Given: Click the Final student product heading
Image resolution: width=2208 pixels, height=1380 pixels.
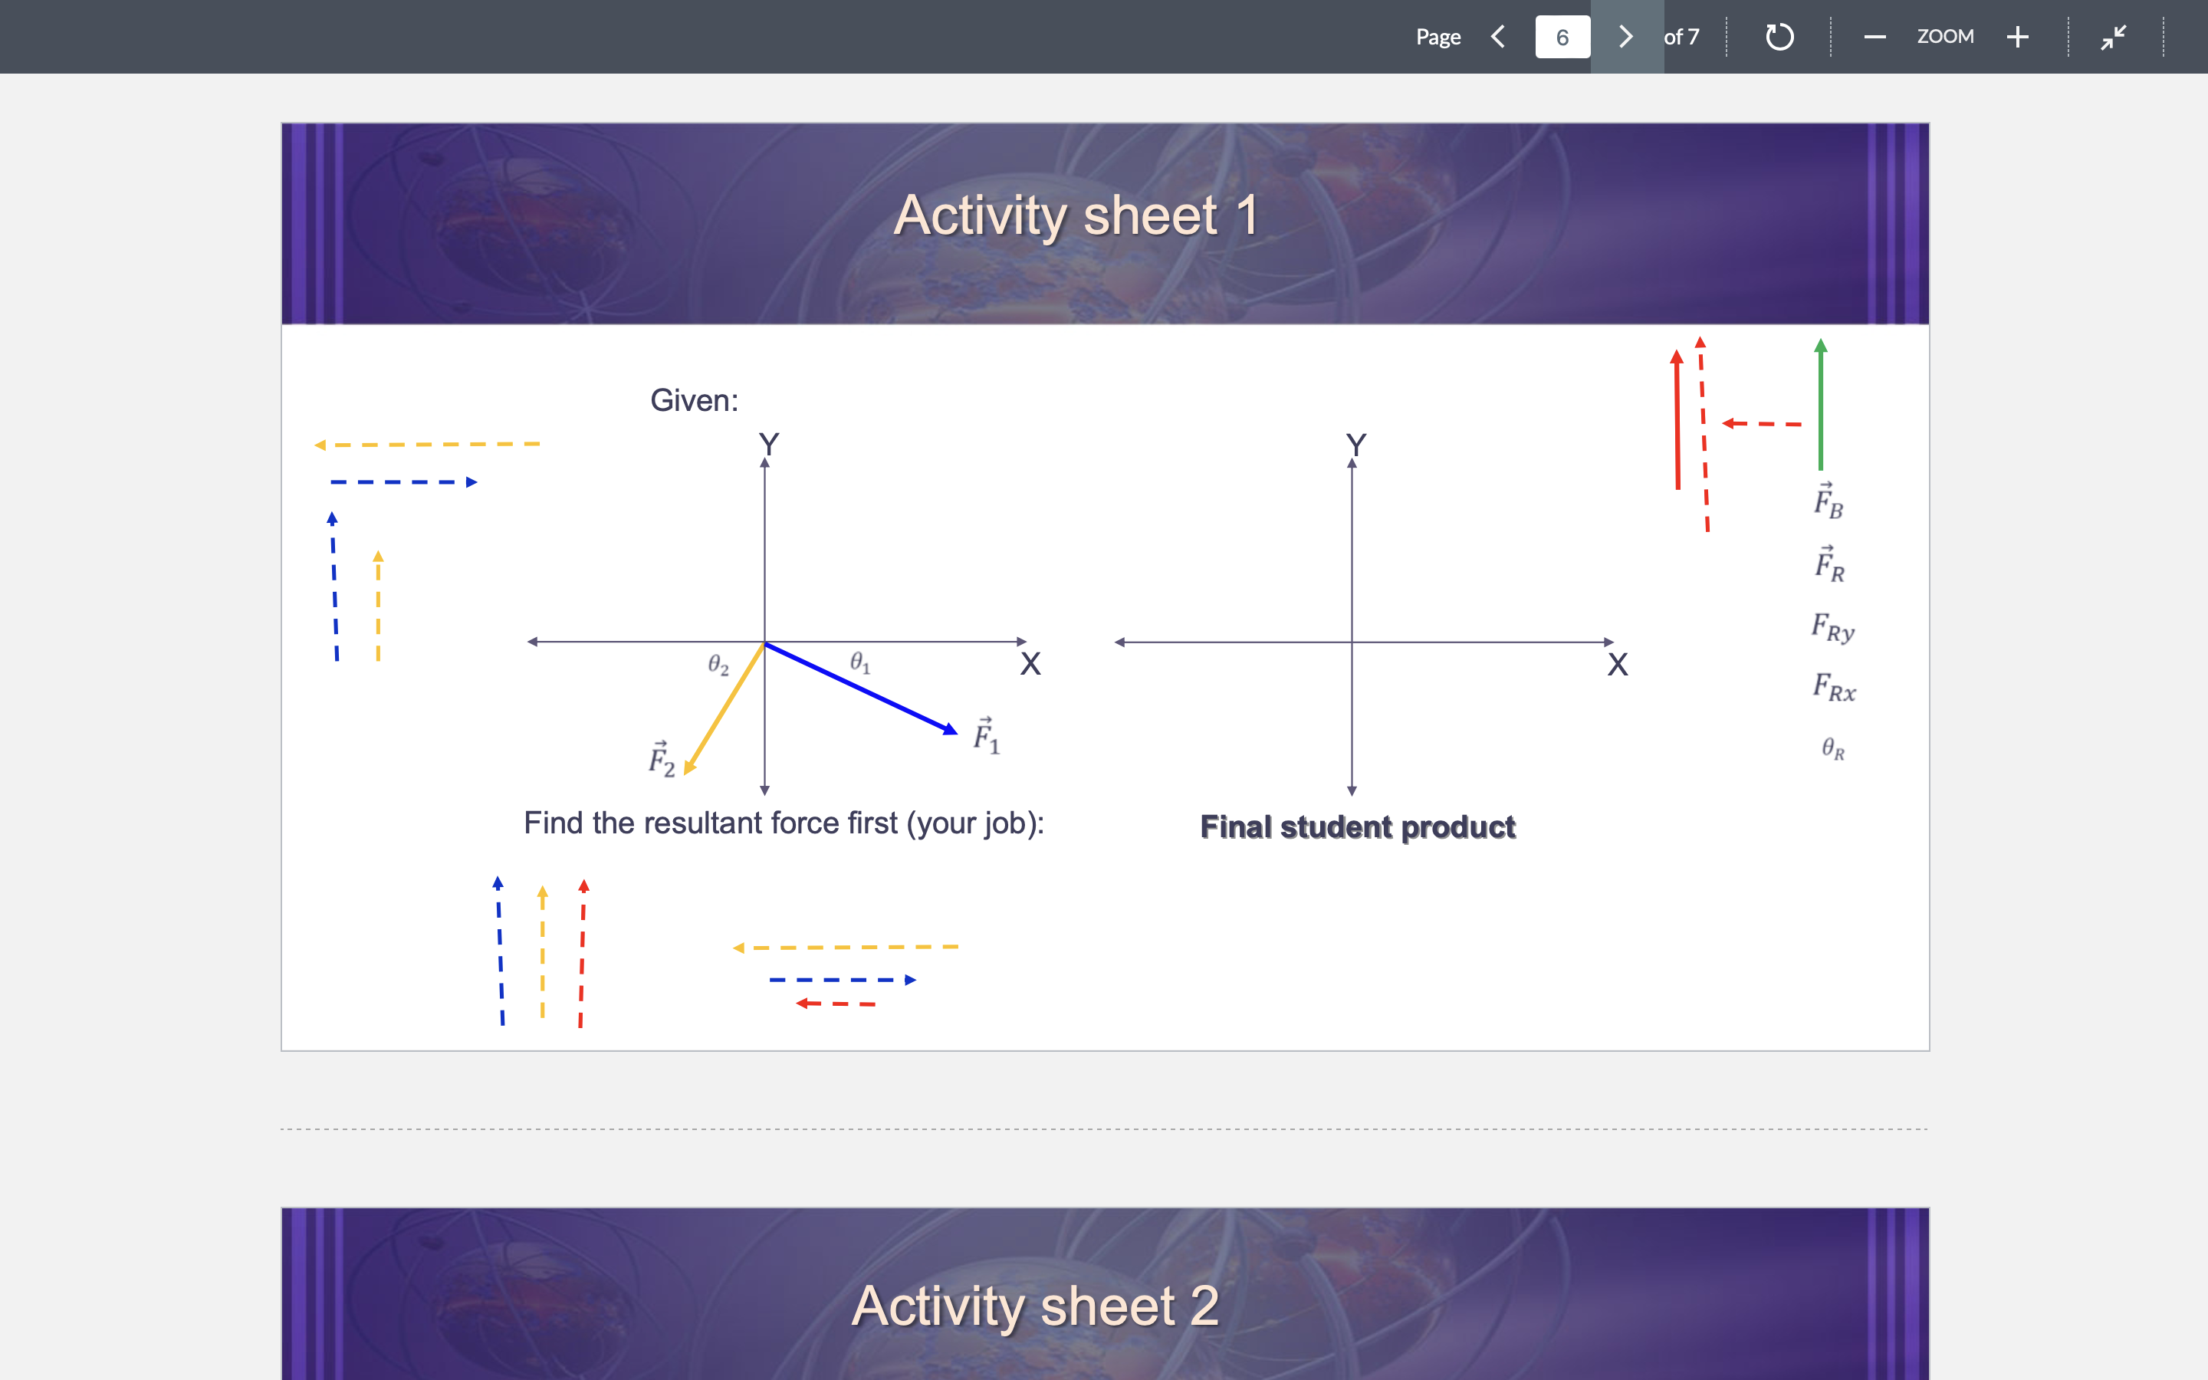Looking at the screenshot, I should point(1357,827).
